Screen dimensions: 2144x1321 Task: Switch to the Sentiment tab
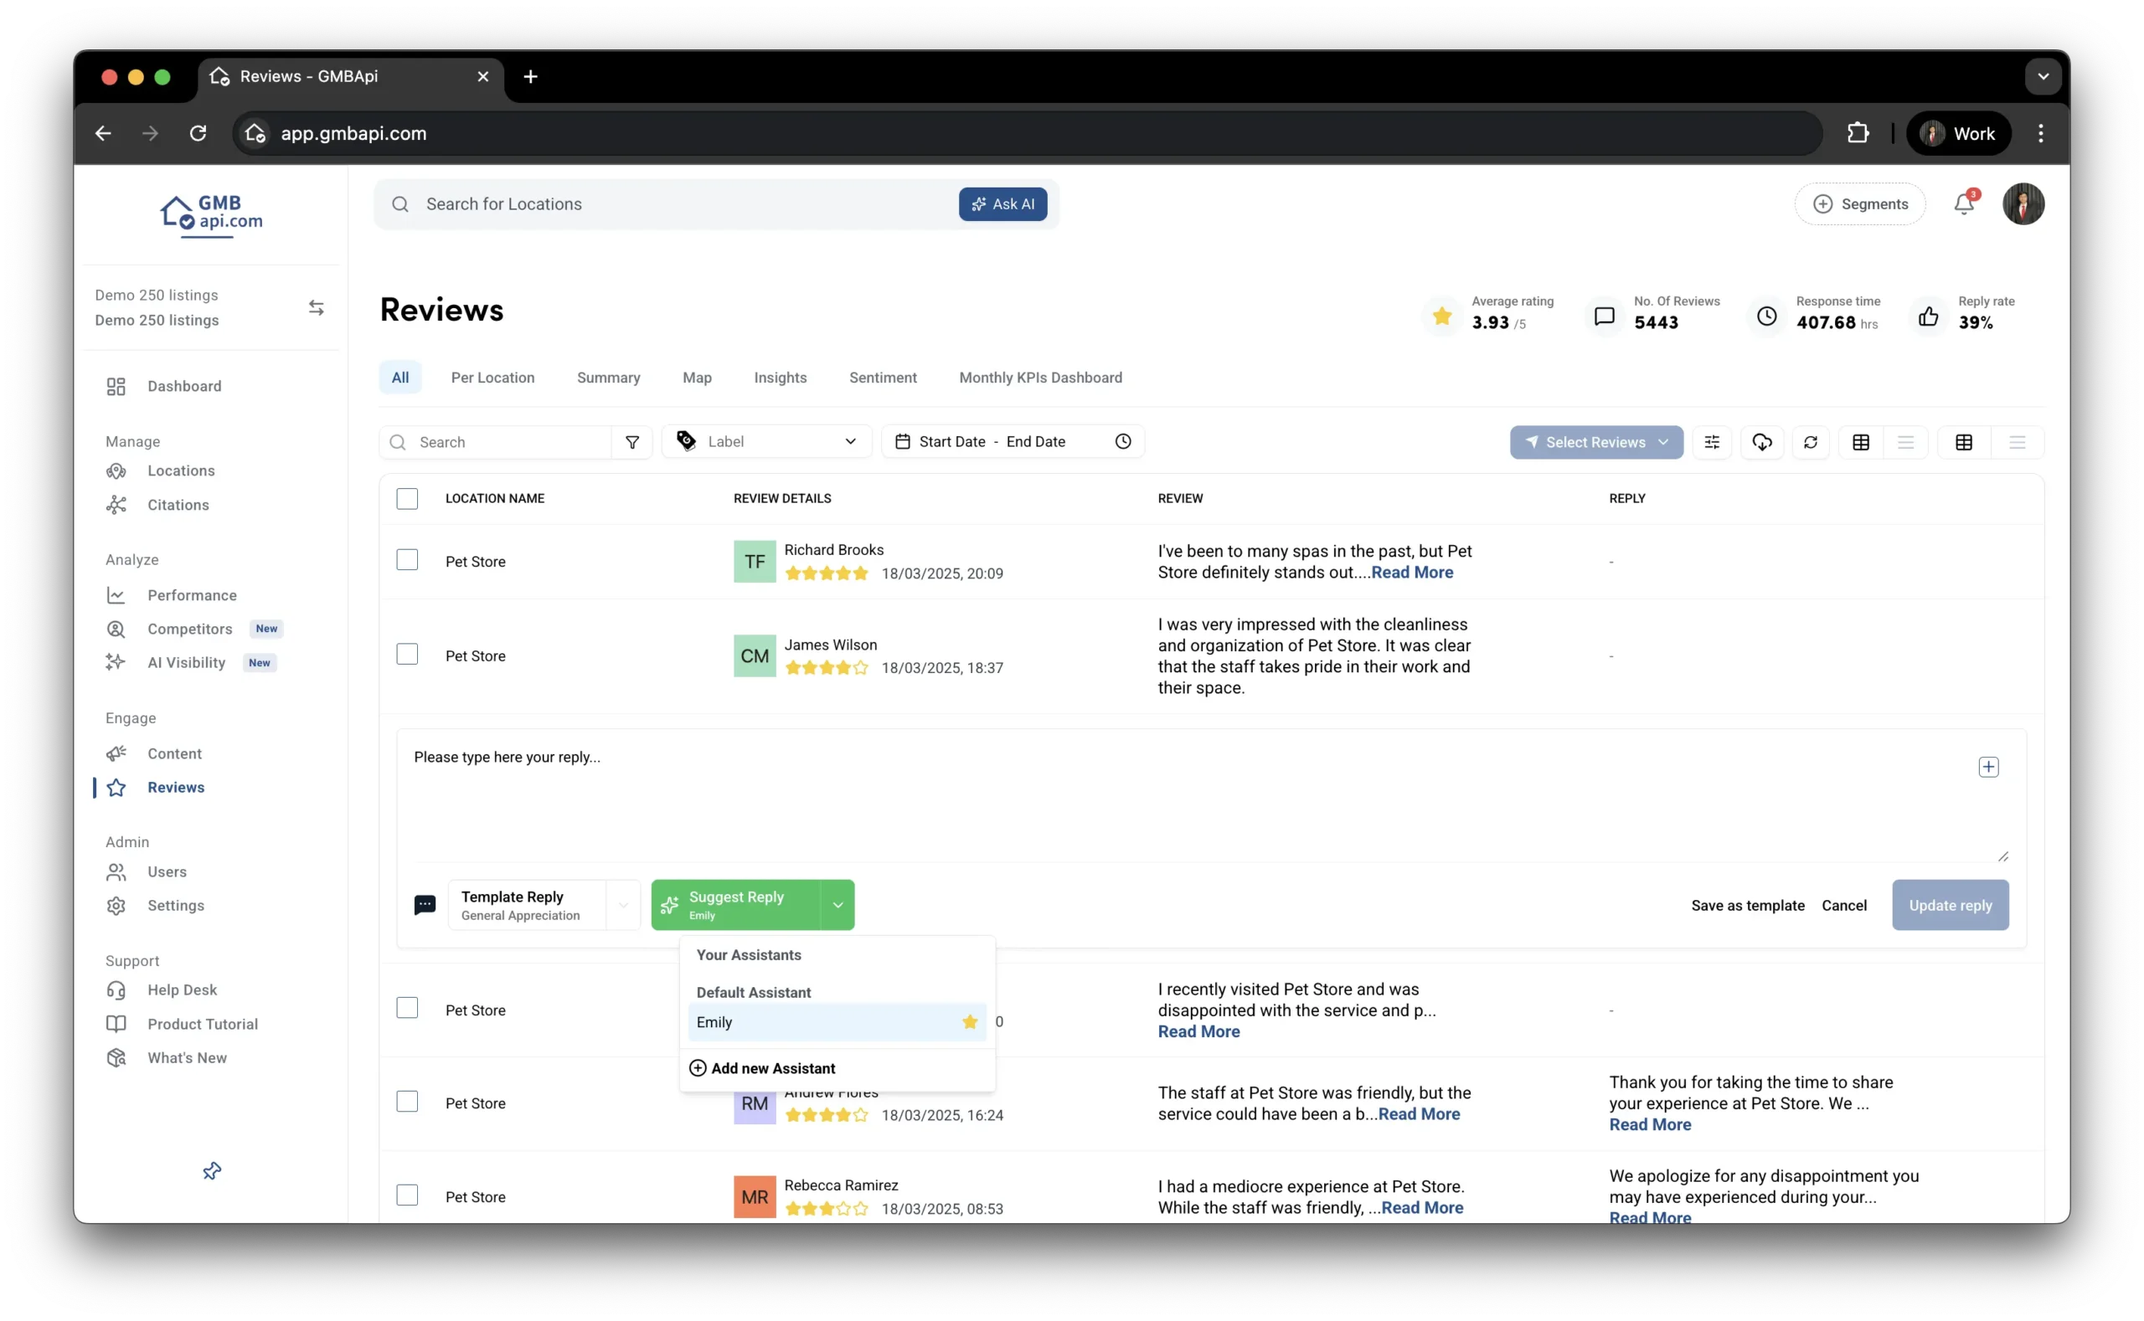[883, 378]
